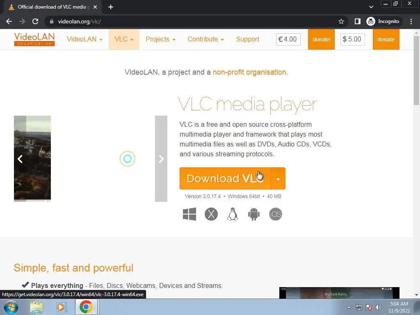Click the network tray icon

click(358, 307)
